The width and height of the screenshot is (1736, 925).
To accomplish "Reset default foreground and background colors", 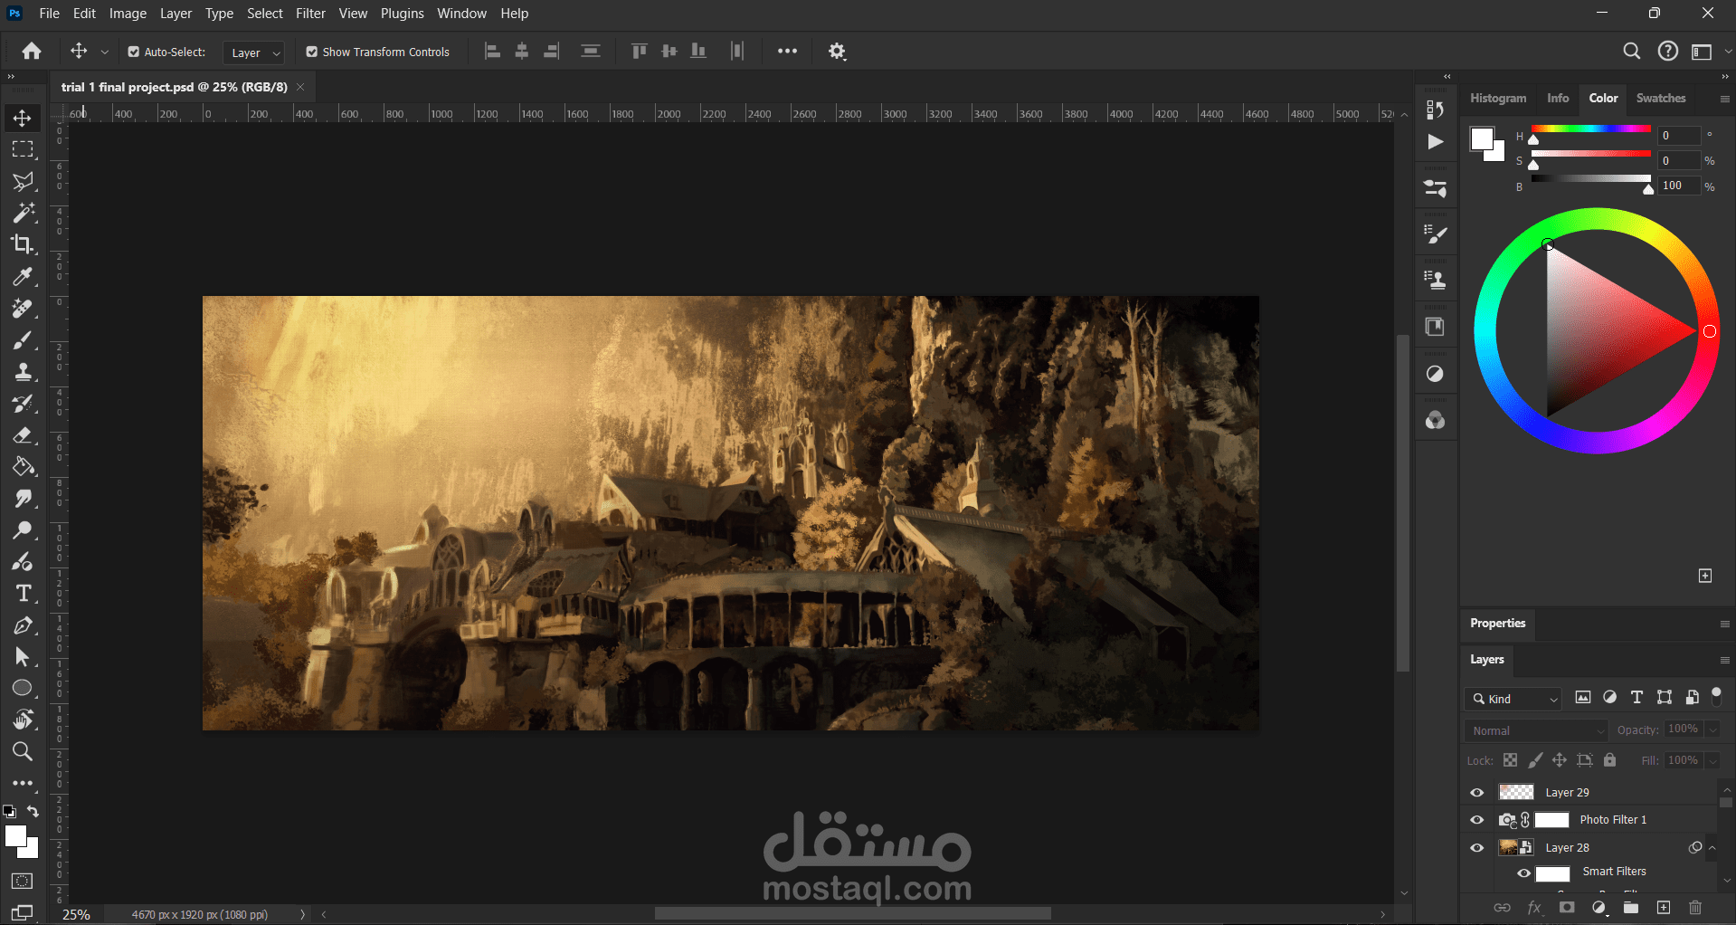I will tap(9, 811).
